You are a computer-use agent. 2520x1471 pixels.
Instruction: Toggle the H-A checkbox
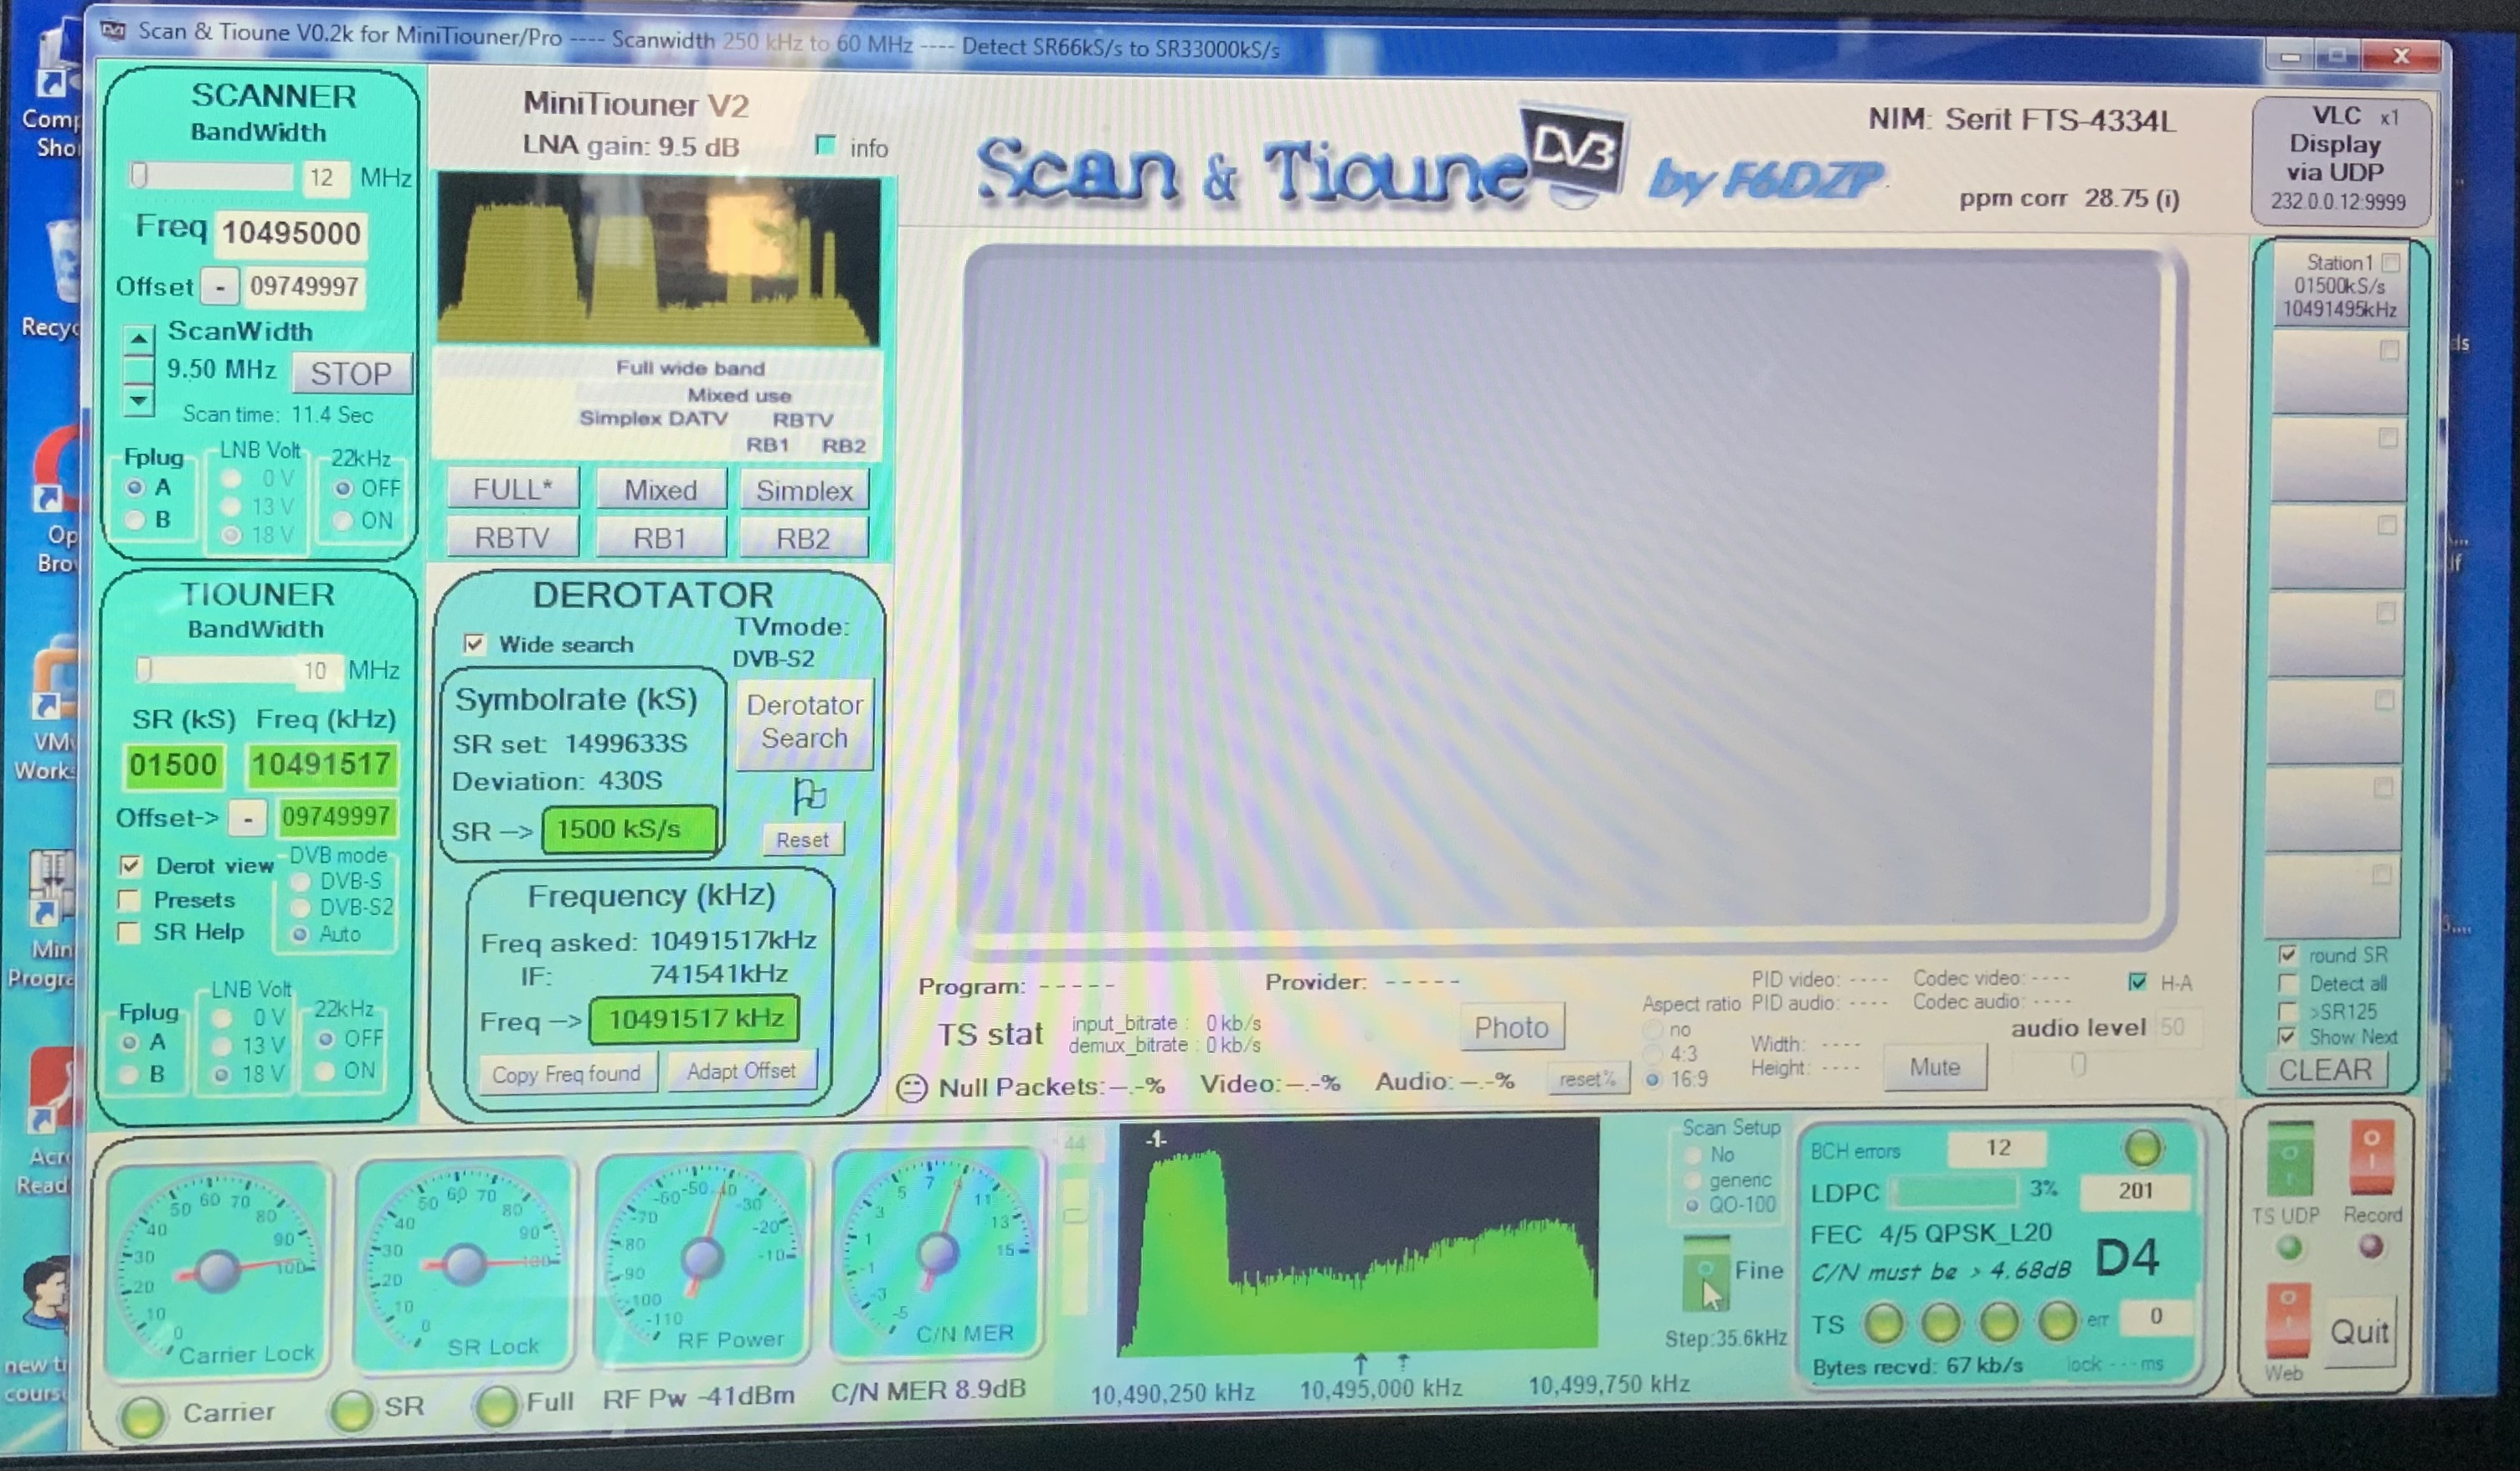point(2137,982)
